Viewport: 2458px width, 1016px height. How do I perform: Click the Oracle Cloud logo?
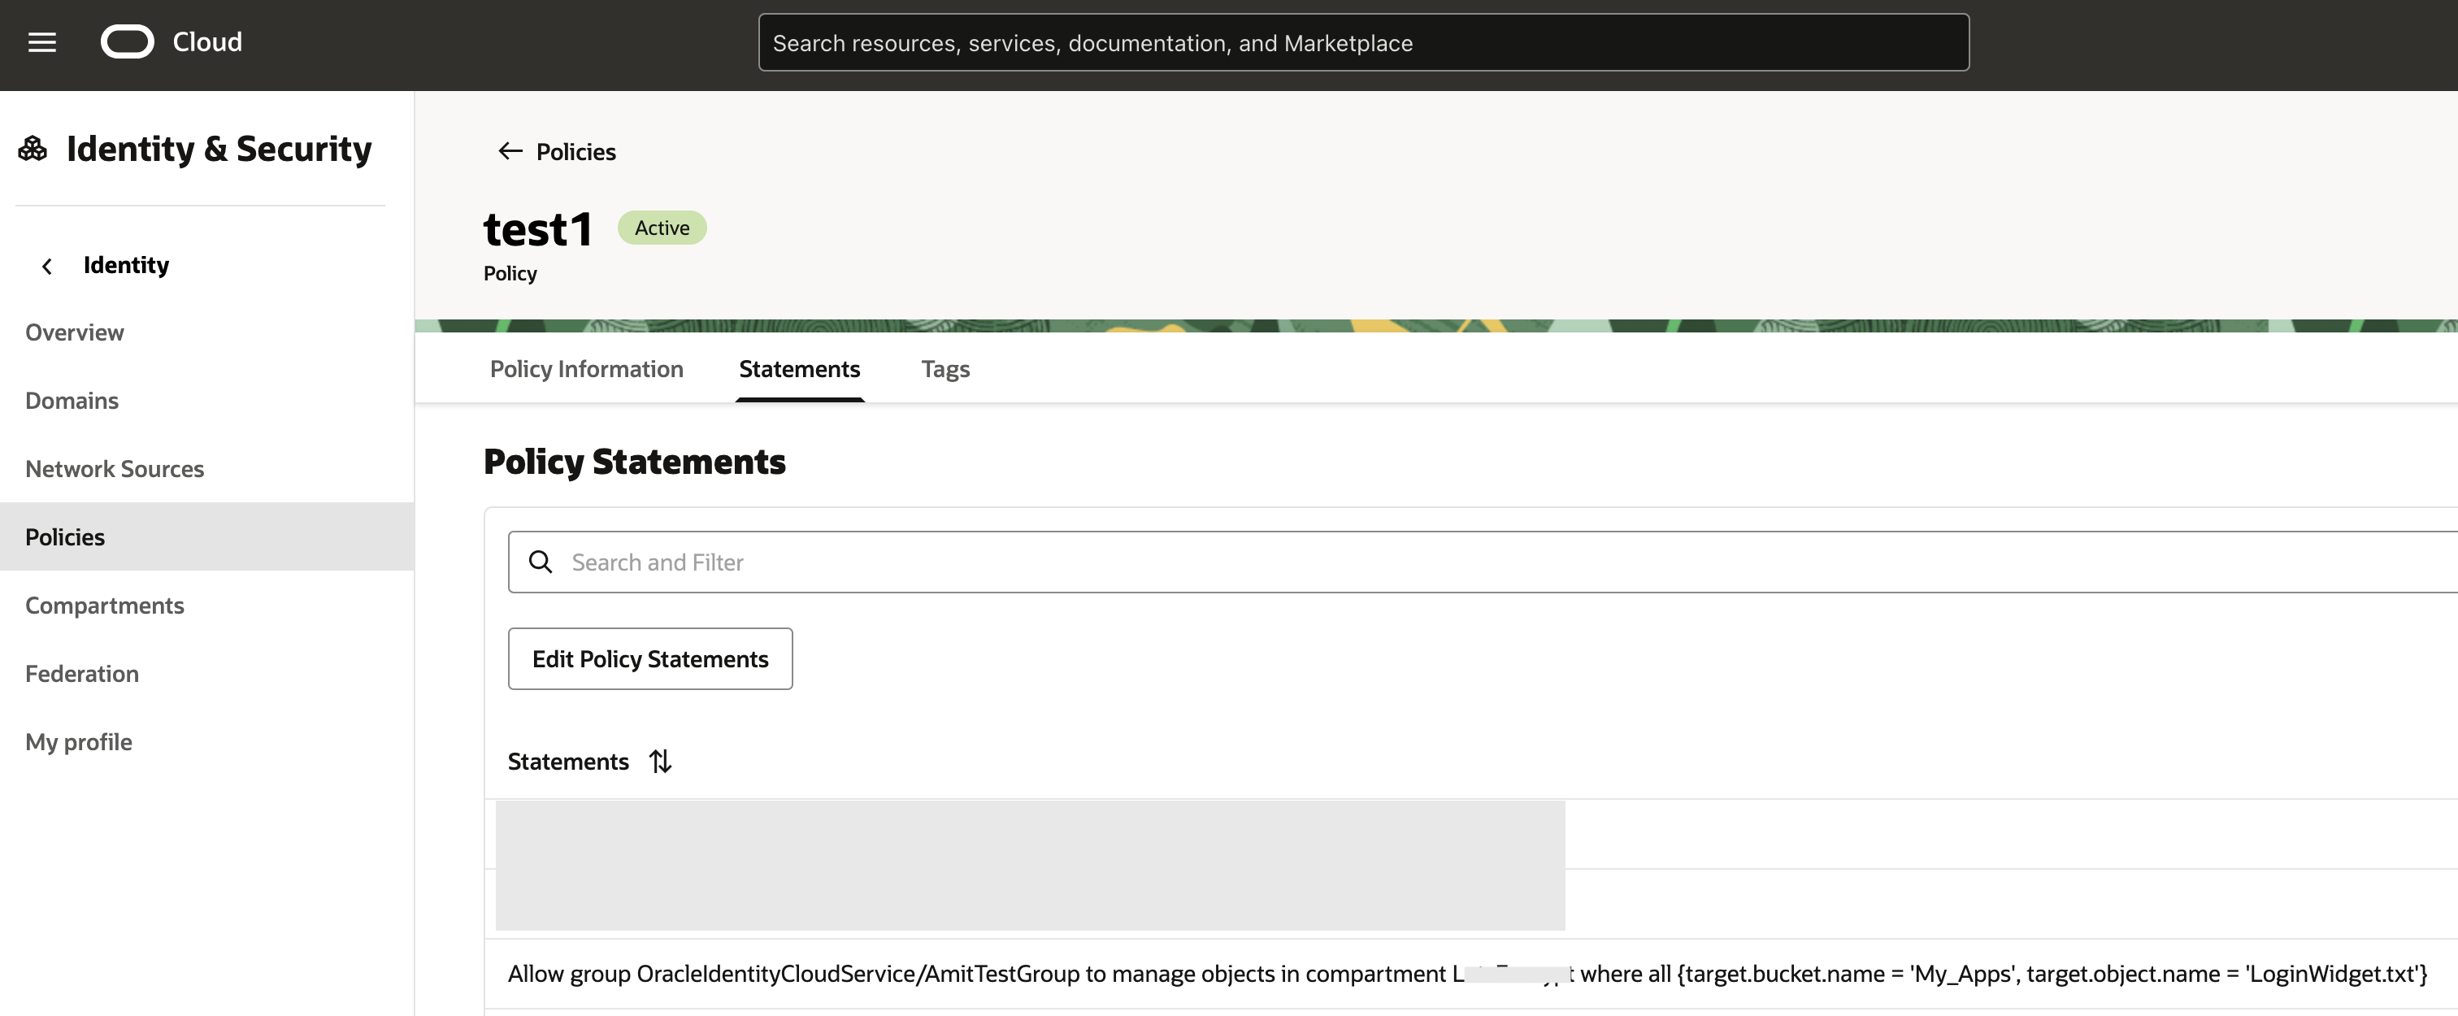[x=127, y=42]
